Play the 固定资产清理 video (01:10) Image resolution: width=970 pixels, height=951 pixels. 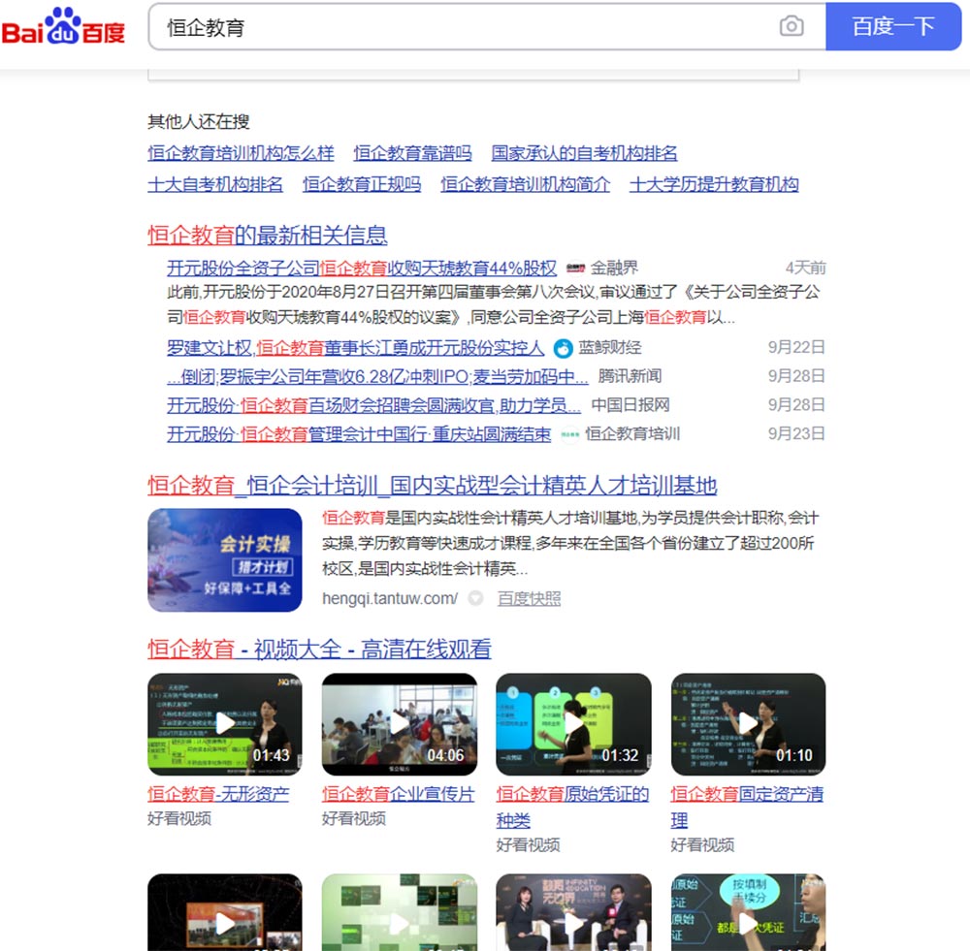click(748, 724)
